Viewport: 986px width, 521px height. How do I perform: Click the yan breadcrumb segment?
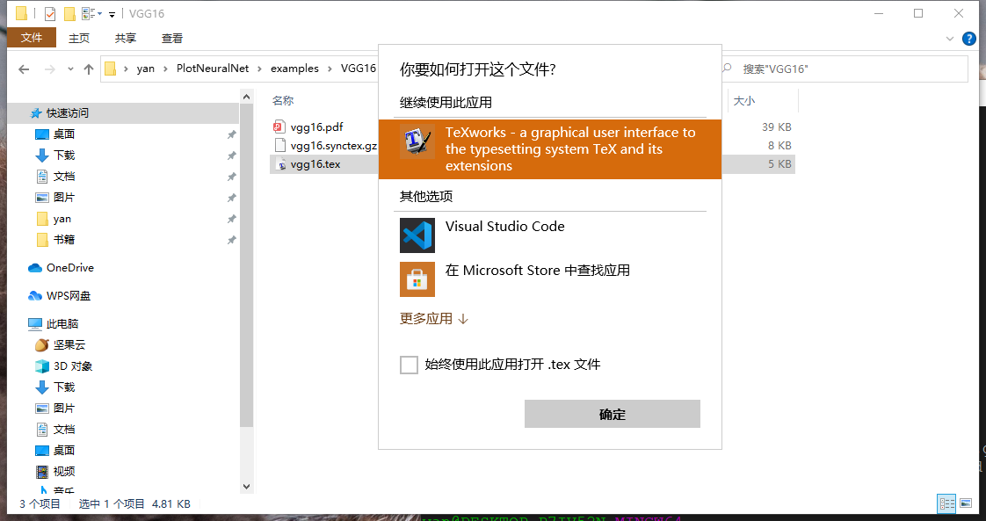[x=145, y=69]
